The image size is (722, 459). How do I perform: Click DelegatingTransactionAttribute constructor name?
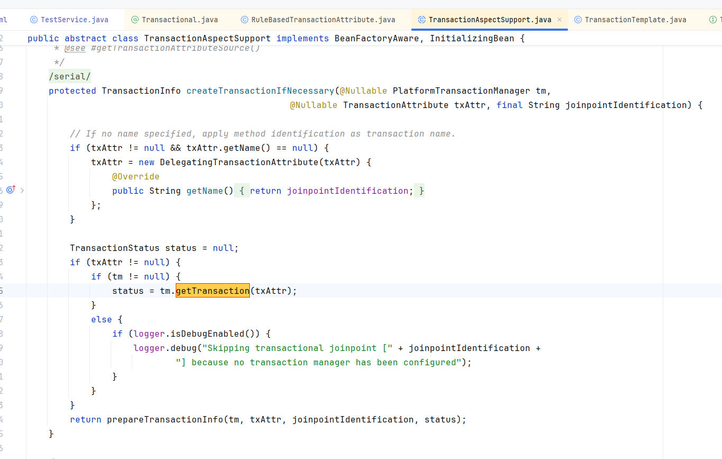(239, 162)
